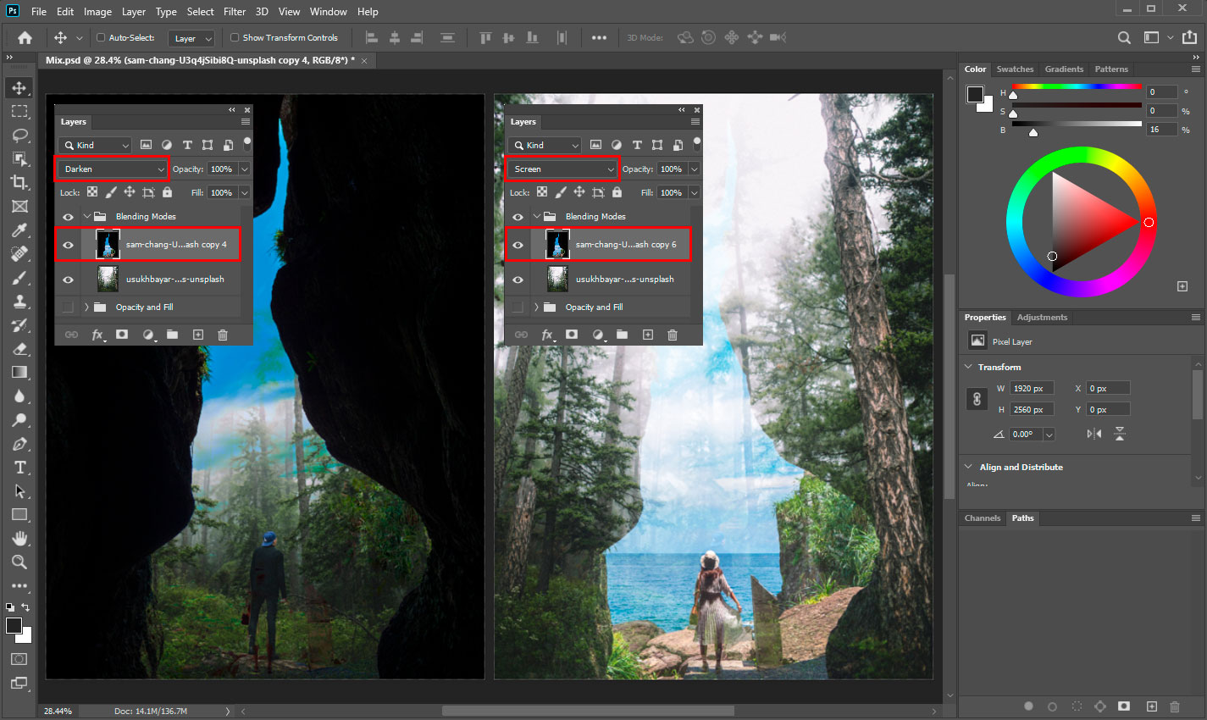Open the Filter menu
This screenshot has height=720, width=1207.
235,11
